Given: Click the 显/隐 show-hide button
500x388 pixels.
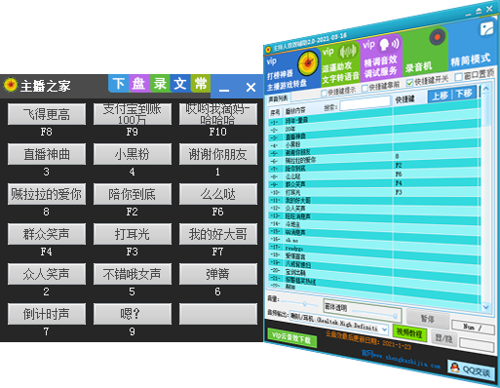Looking at the screenshot, I should tap(443, 338).
